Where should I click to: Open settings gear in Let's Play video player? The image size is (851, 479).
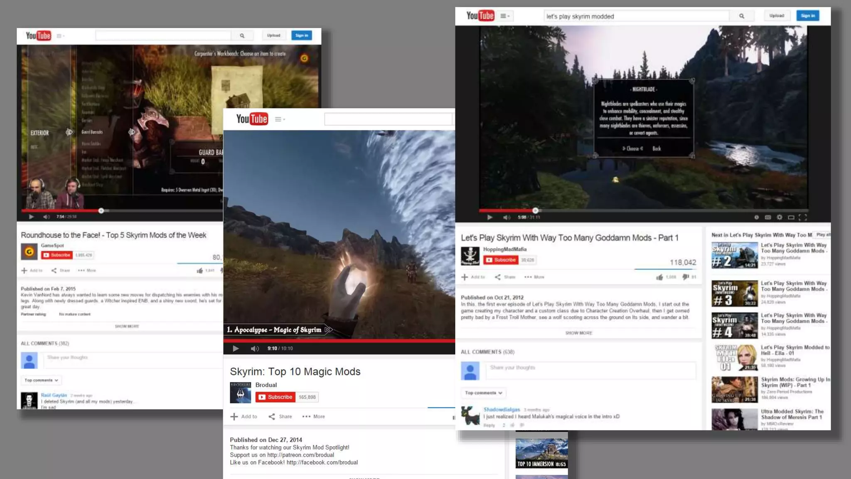coord(780,217)
